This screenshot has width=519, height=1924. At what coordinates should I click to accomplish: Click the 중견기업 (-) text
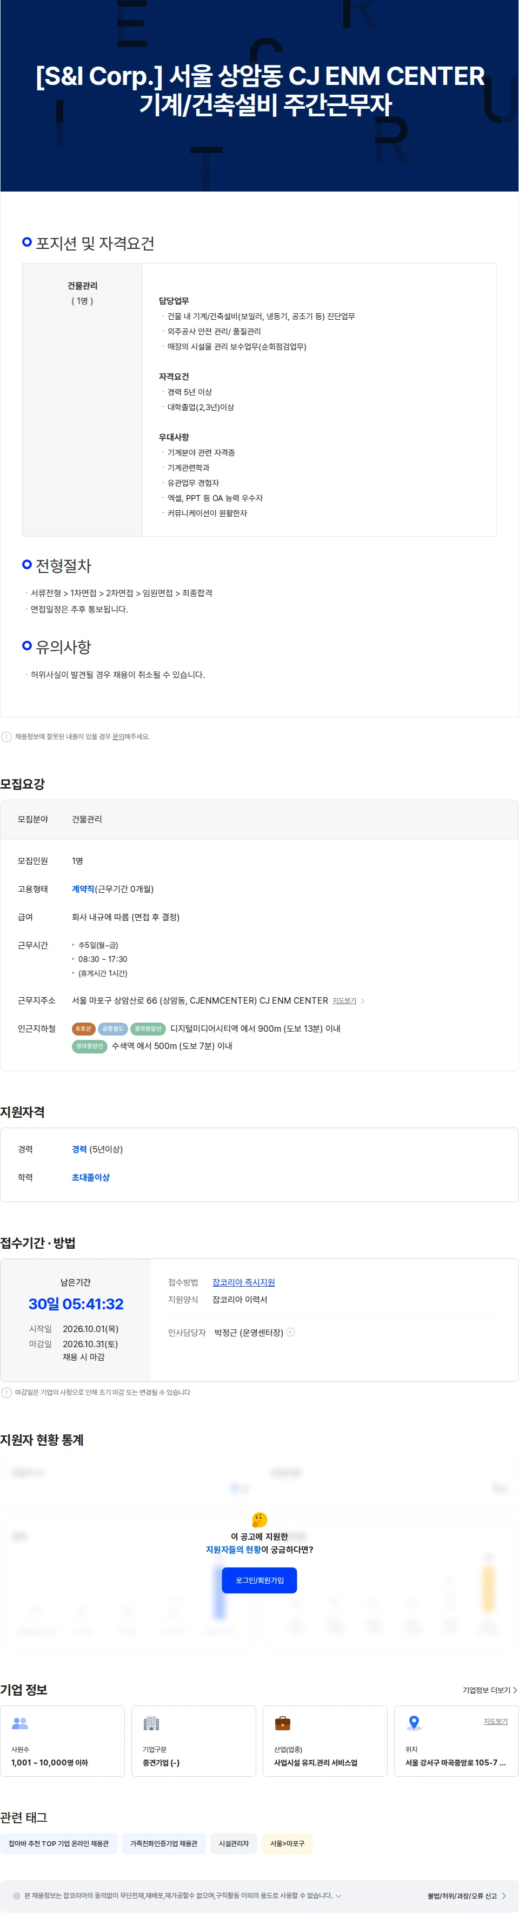(161, 1763)
